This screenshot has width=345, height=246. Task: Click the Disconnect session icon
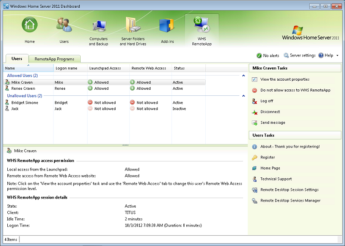254,112
